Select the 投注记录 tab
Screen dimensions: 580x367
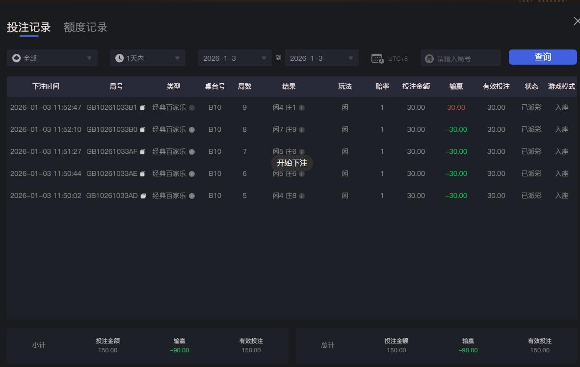click(x=27, y=27)
